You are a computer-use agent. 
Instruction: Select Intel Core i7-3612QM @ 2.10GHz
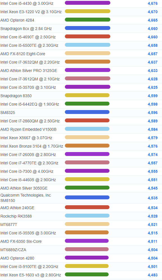(30, 79)
